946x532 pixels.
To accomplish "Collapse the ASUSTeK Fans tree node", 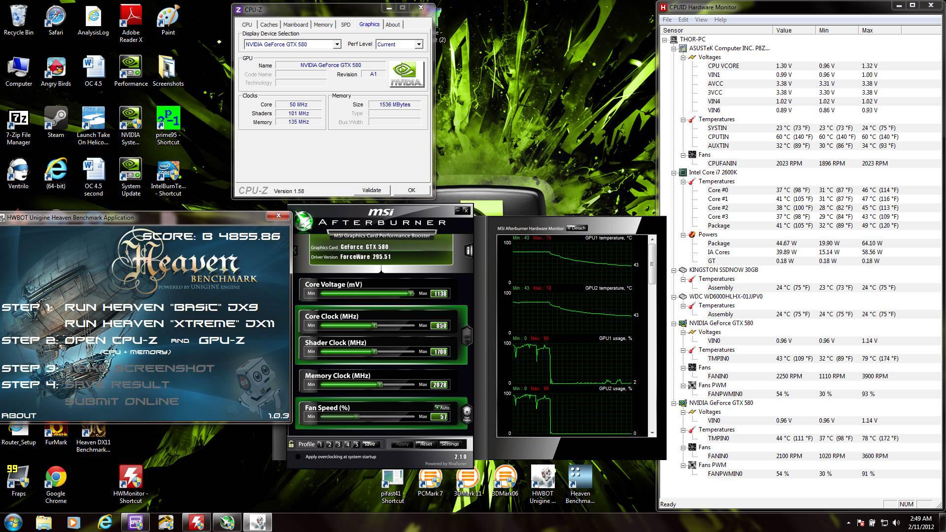I will [x=683, y=155].
